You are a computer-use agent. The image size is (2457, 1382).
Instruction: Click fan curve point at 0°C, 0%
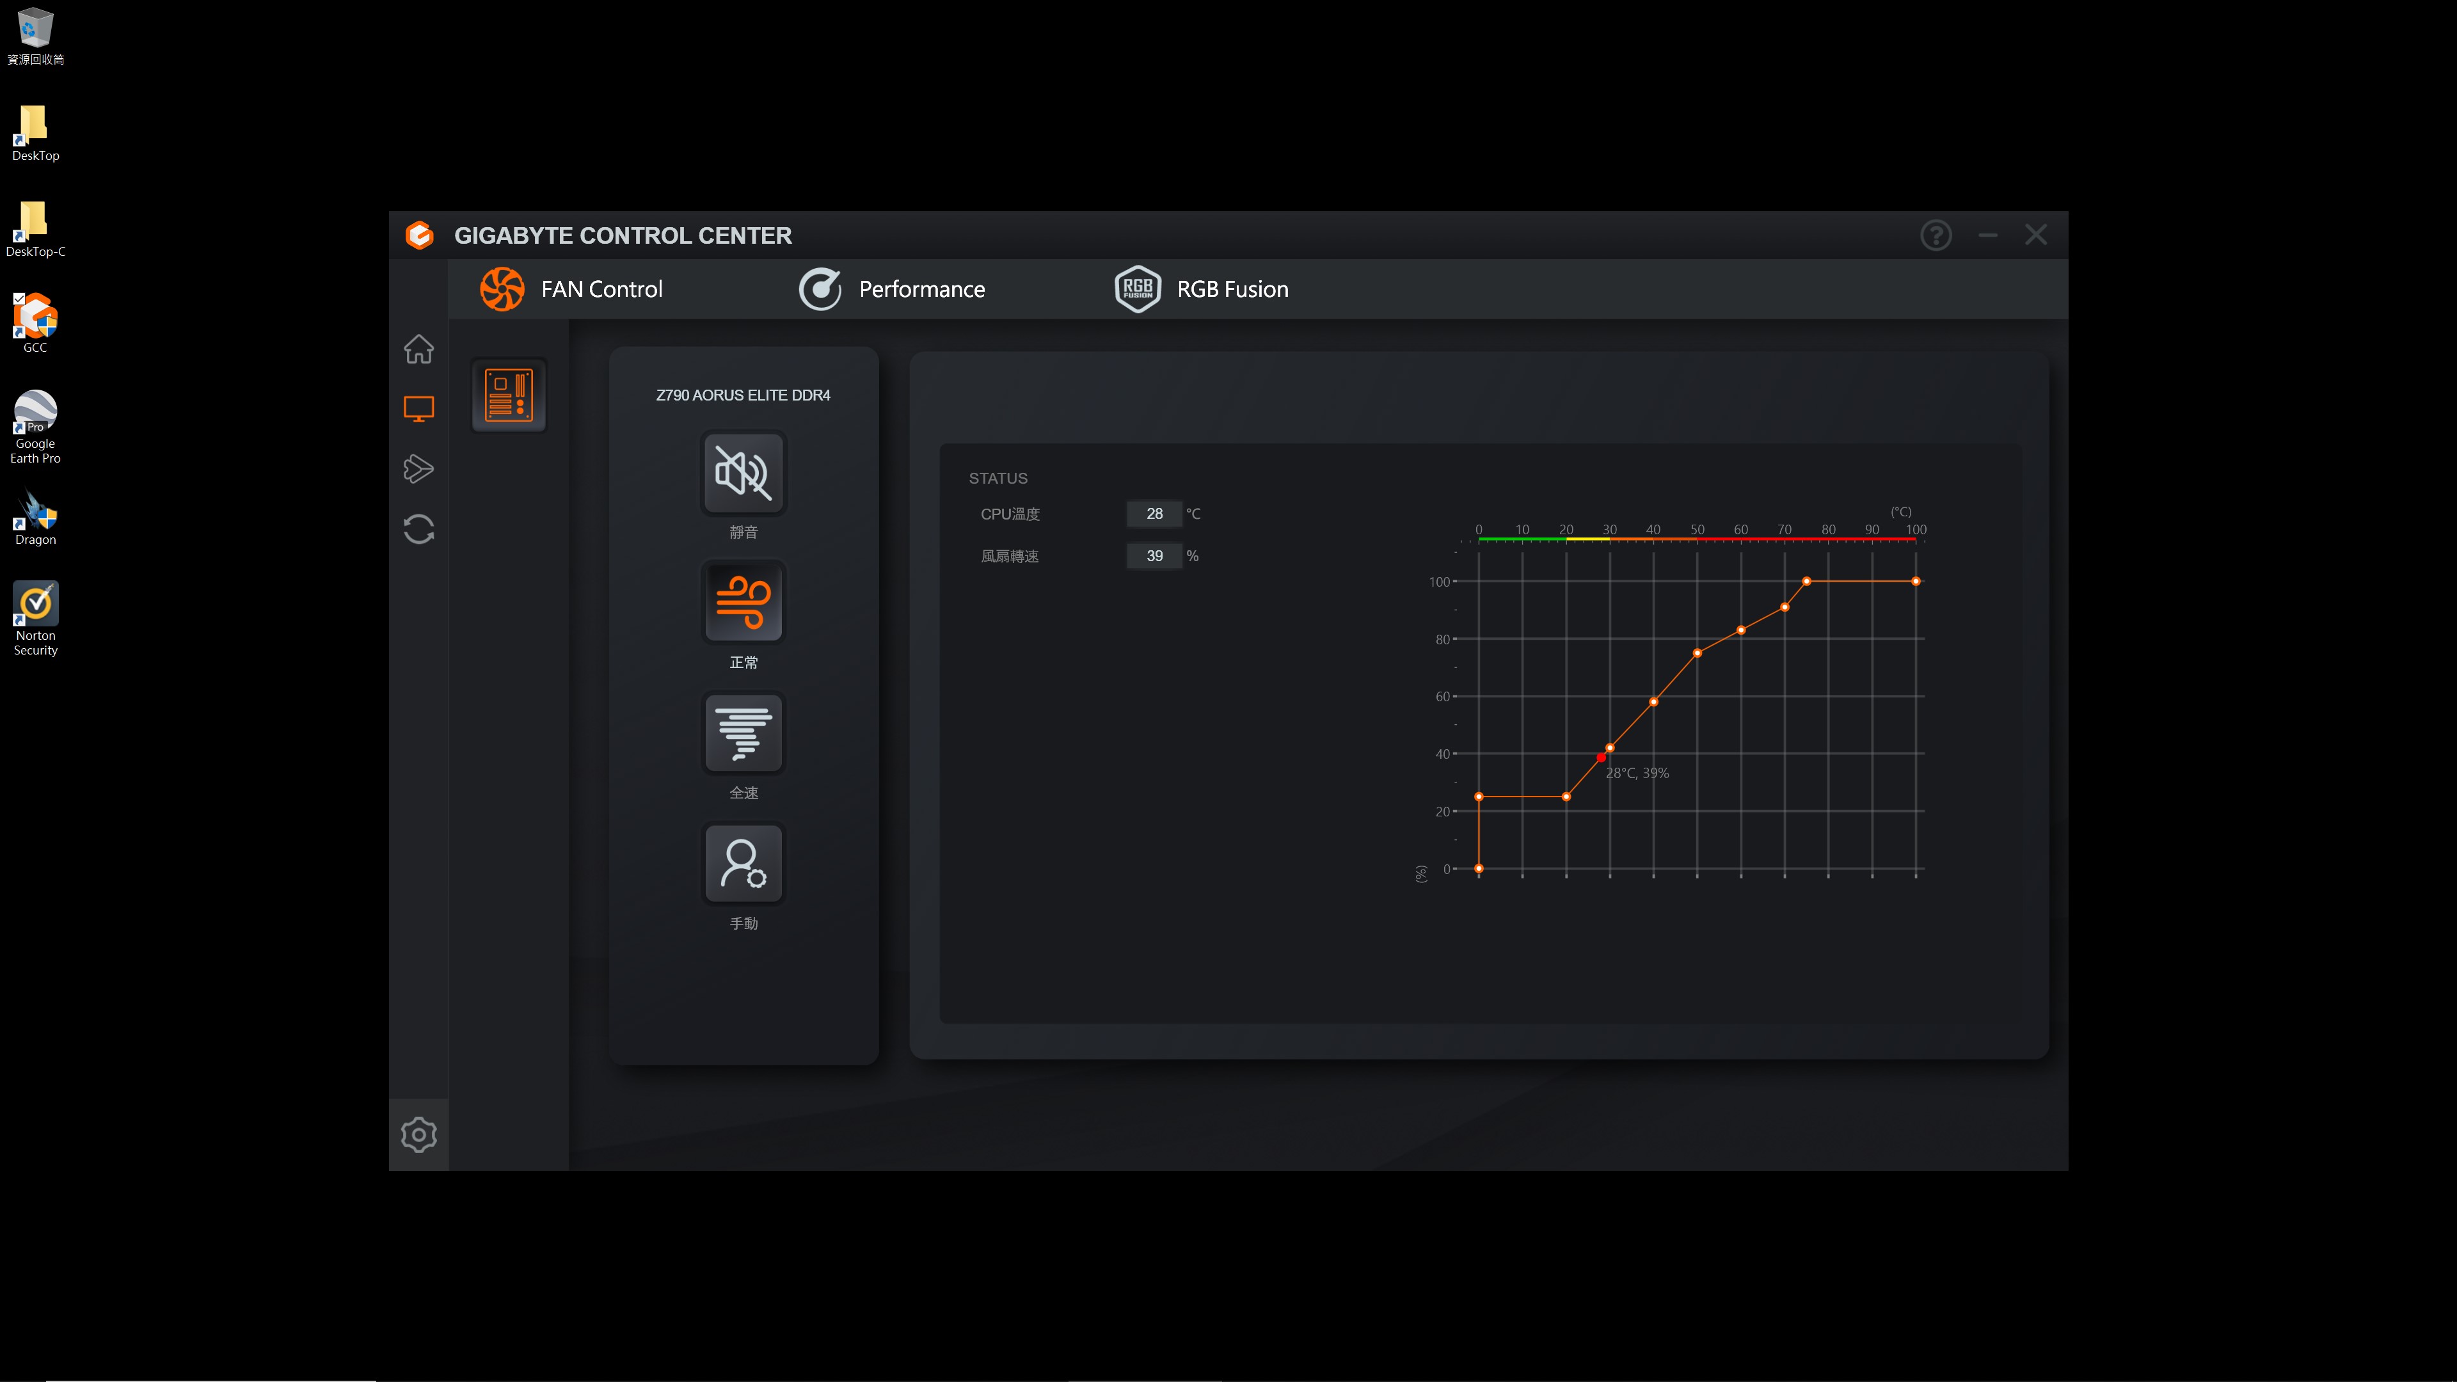tap(1479, 869)
